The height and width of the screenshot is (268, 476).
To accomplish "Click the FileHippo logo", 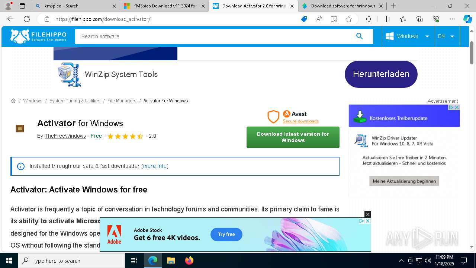I will tap(38, 36).
